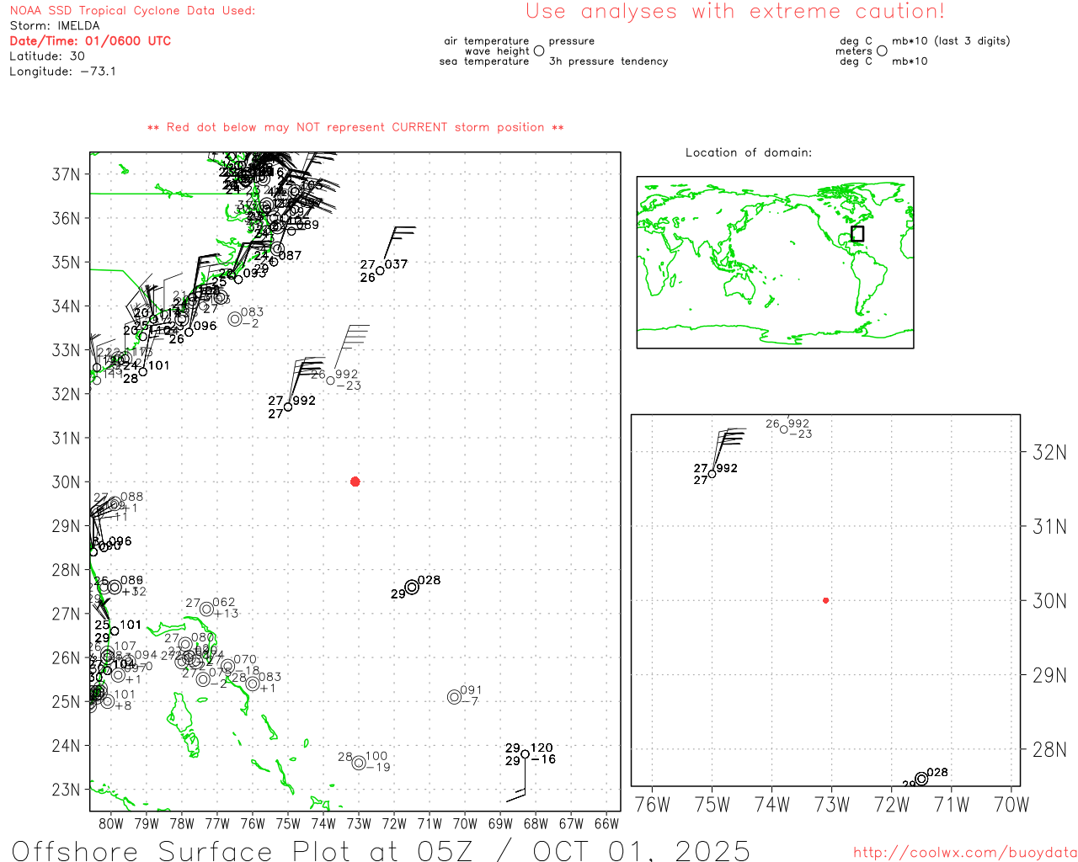Click the black domain box on world map
The height and width of the screenshot is (862, 1078).
[x=857, y=234]
